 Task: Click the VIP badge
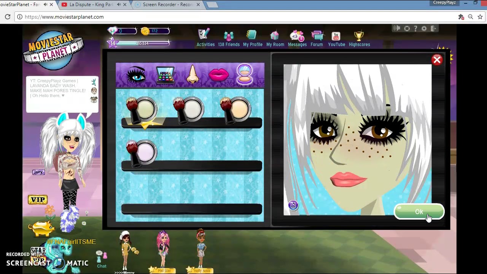pyautogui.click(x=38, y=200)
